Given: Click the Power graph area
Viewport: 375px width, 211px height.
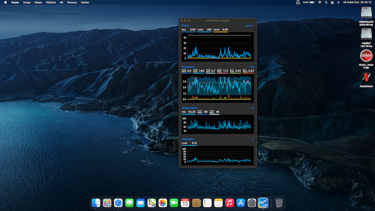Looking at the screenshot, I should point(217,46).
